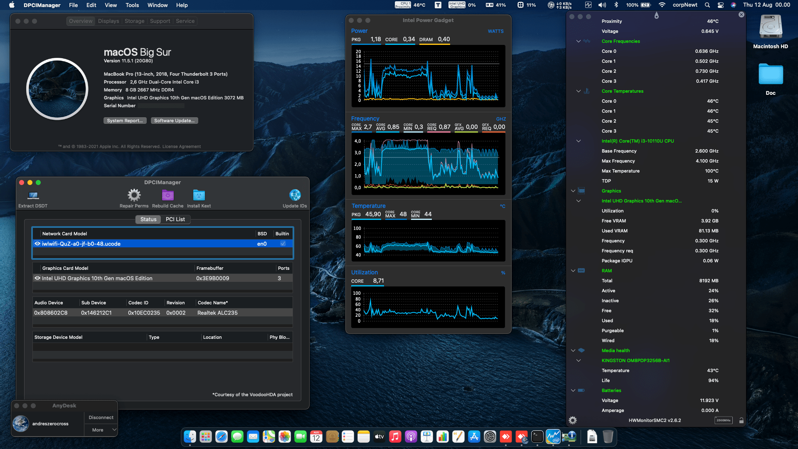Open Numbers from the dock
Viewport: 798px width, 449px height.
tap(443, 437)
